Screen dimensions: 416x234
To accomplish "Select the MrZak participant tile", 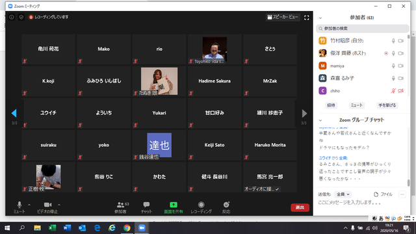I will 270,81.
